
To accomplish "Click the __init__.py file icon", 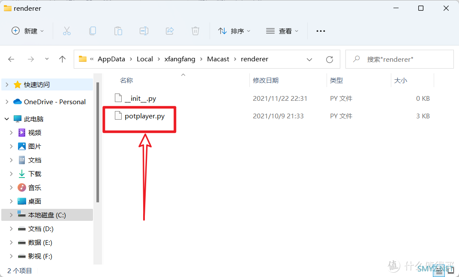I will 118,98.
